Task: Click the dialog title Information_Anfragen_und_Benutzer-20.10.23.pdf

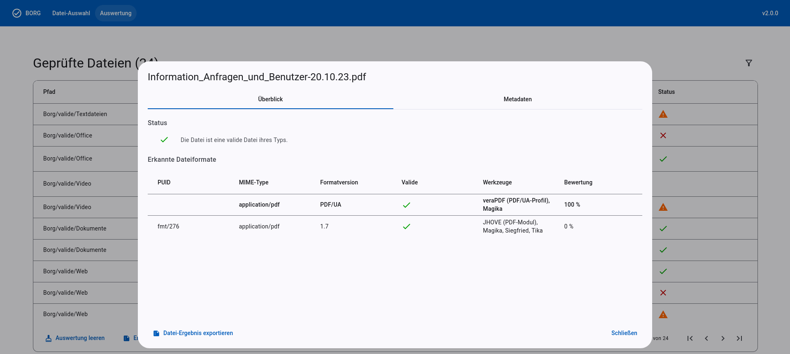Action: [x=257, y=77]
